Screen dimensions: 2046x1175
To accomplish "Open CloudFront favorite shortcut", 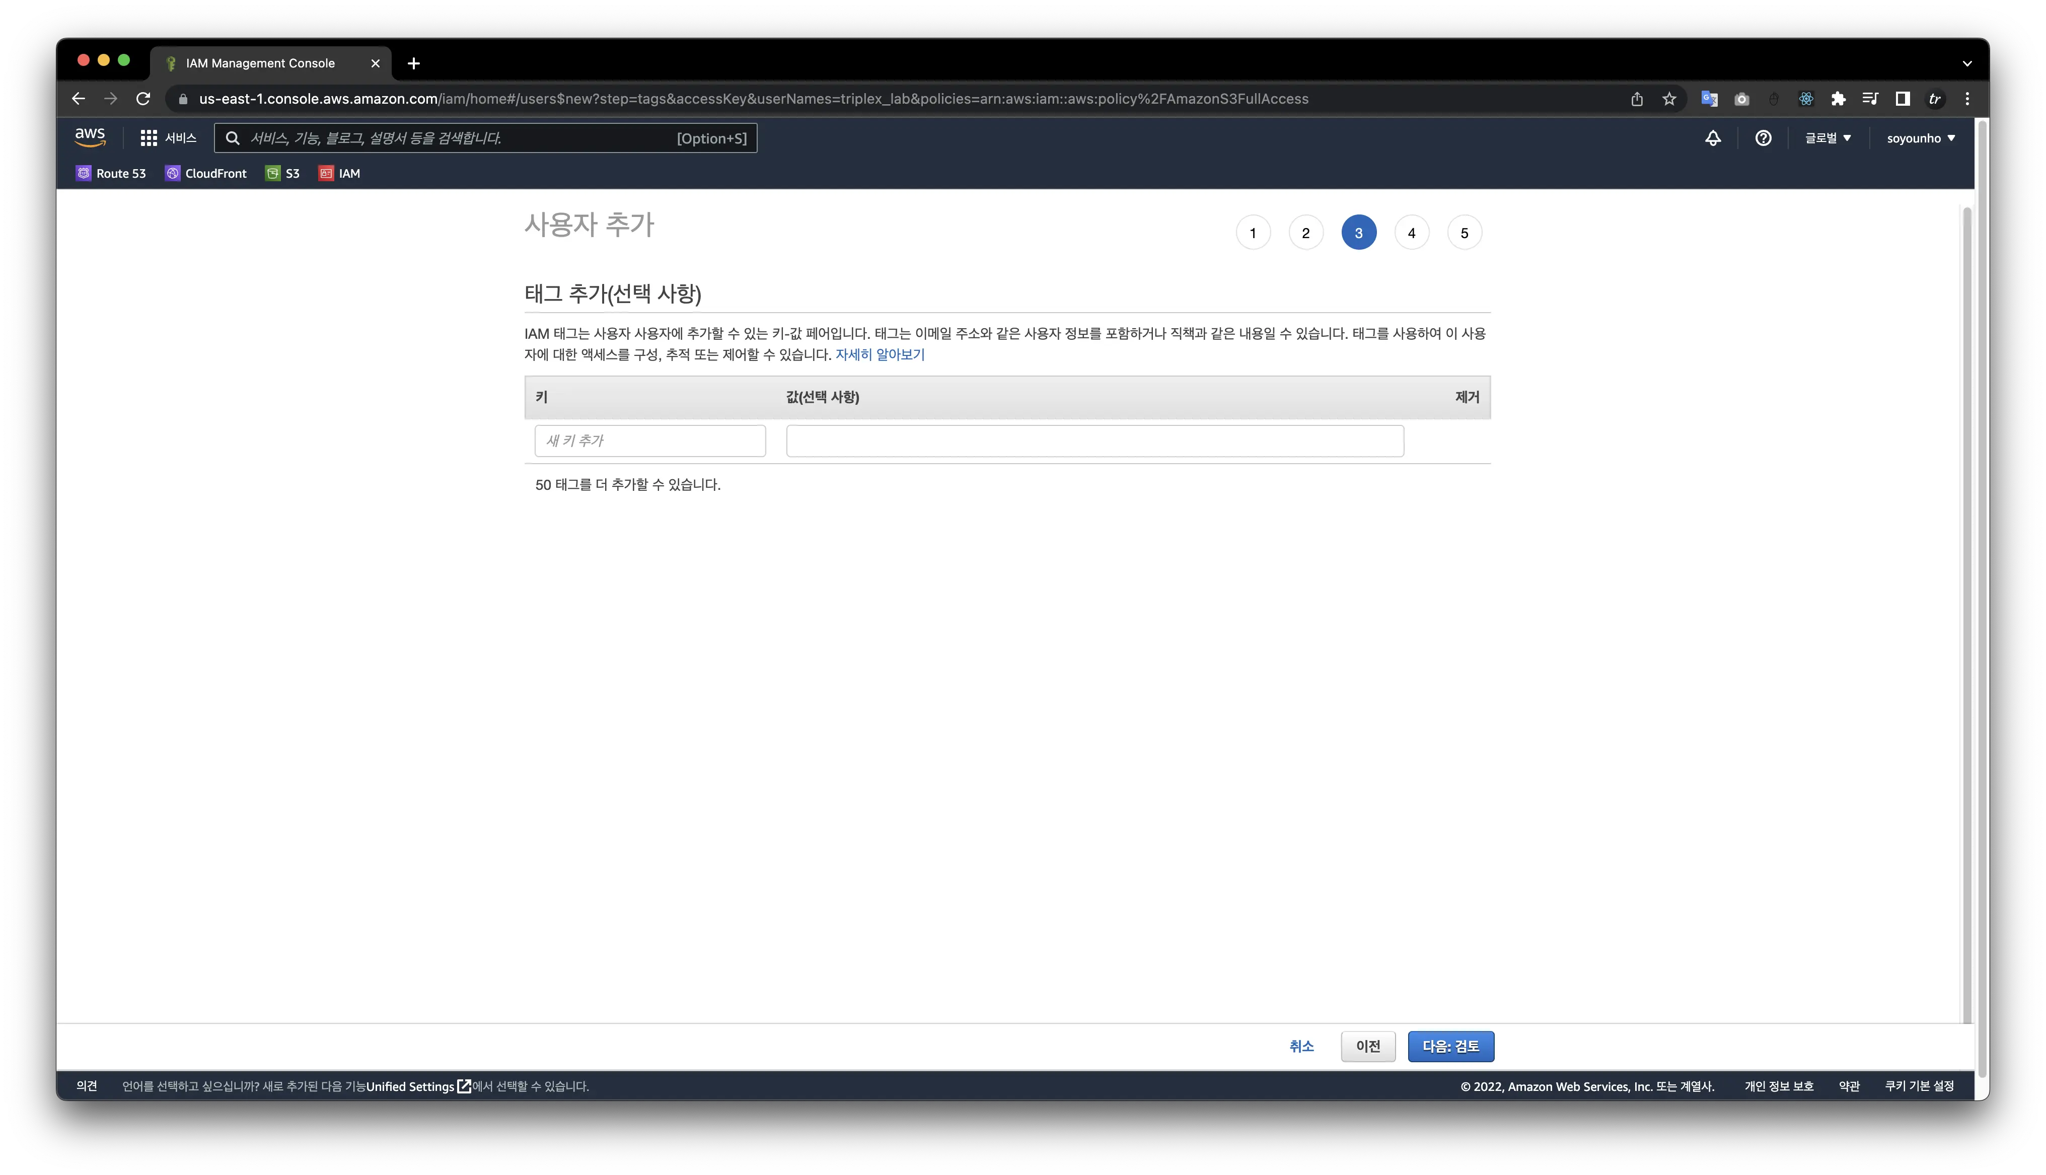I will pyautogui.click(x=206, y=174).
